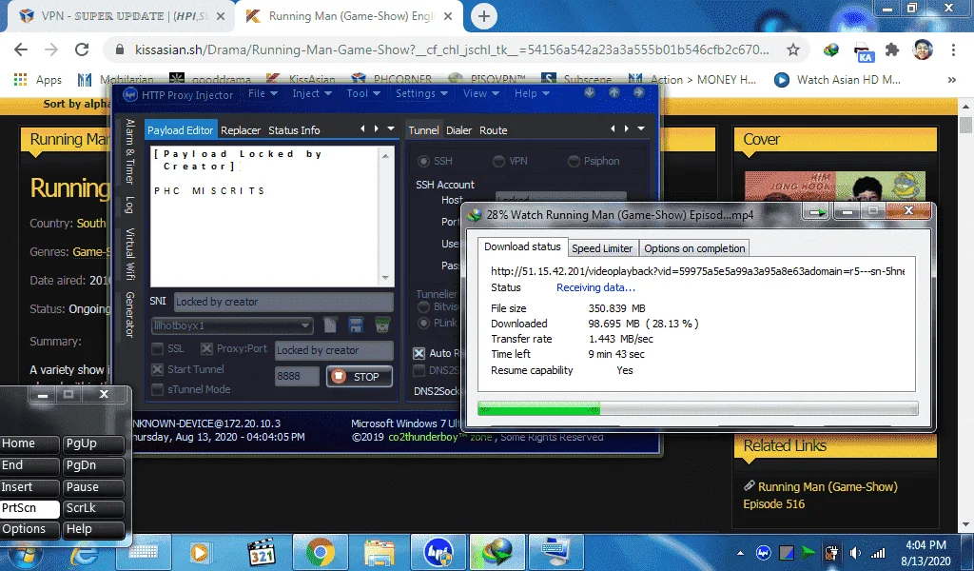Click the last round icon after the Help menu
Image resolution: width=974 pixels, height=571 pixels.
tap(638, 92)
